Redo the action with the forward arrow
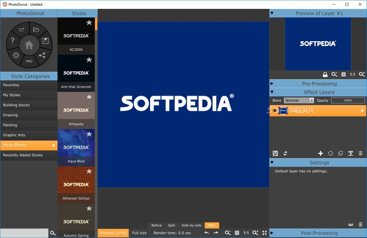Viewport: 367px width, 238px height. coord(216,233)
